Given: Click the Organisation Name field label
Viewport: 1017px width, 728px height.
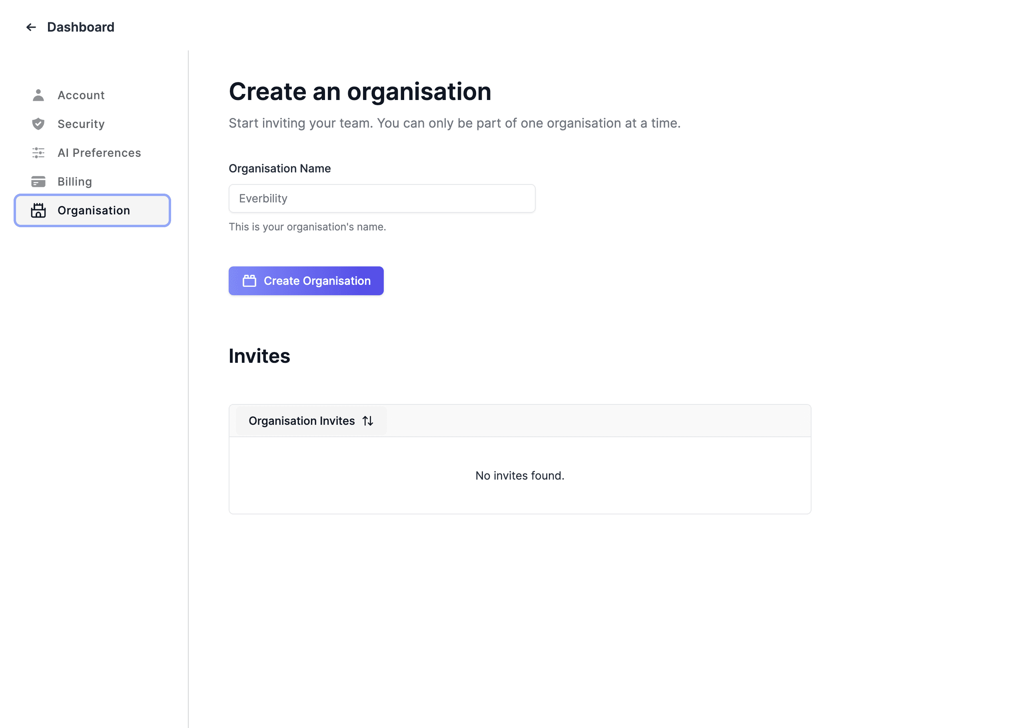Looking at the screenshot, I should (279, 168).
